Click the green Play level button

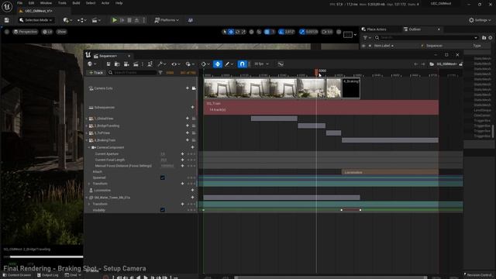coord(115,20)
